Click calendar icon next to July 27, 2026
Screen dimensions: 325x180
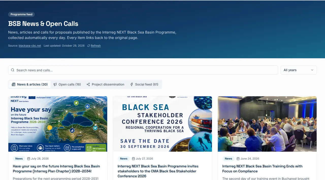(x=133, y=159)
